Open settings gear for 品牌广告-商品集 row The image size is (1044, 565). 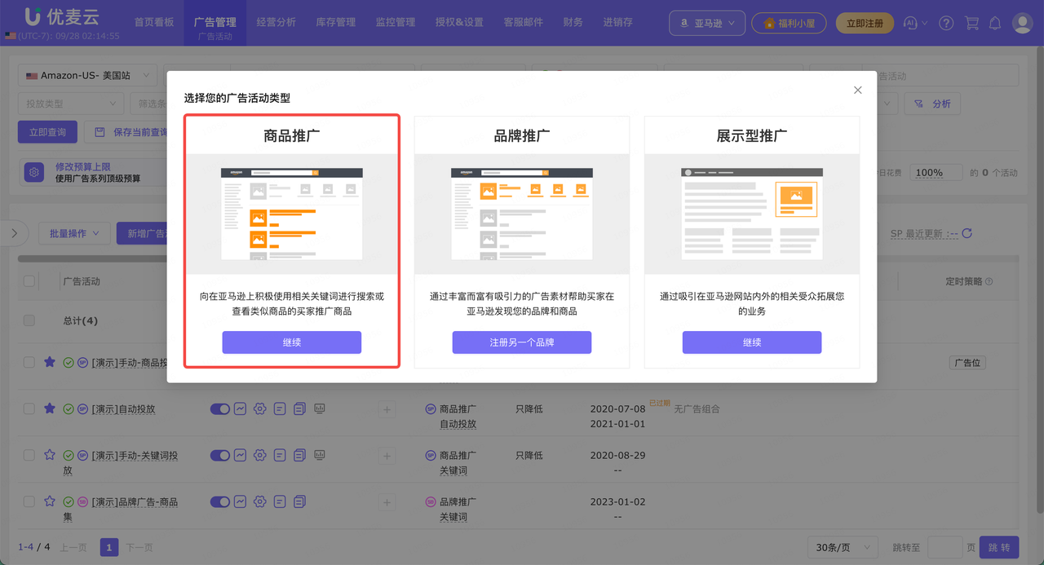coord(260,501)
